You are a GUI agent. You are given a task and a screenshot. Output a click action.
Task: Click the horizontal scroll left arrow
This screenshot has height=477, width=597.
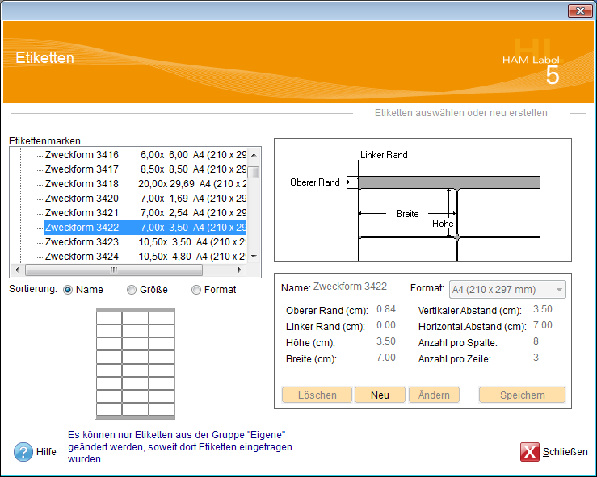[x=17, y=270]
